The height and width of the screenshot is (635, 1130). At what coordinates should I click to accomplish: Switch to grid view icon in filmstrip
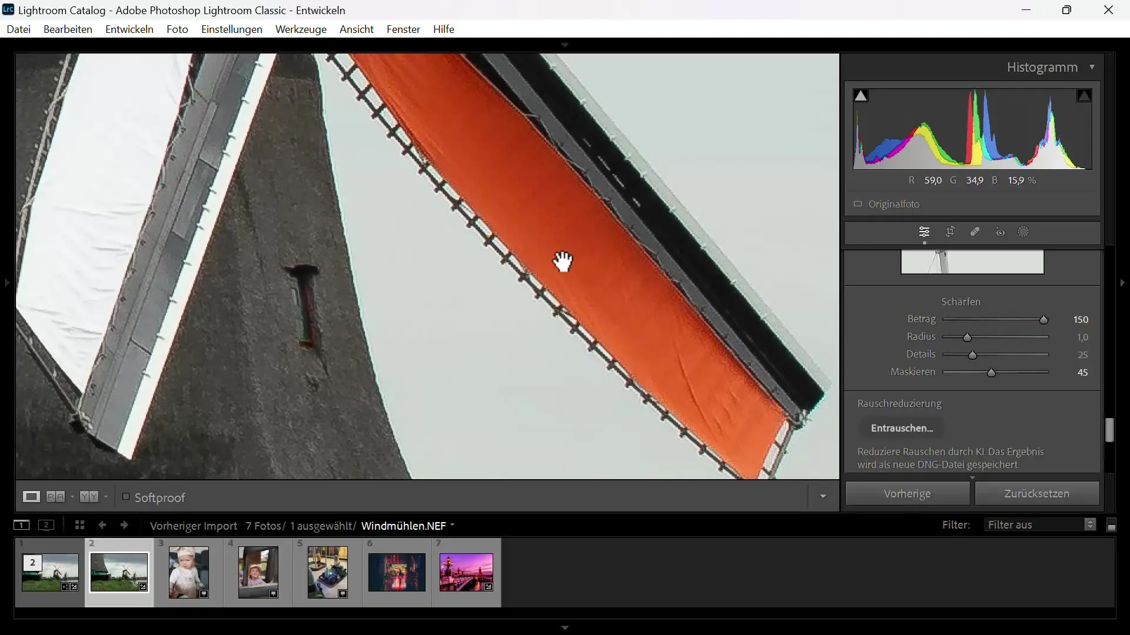(x=79, y=525)
